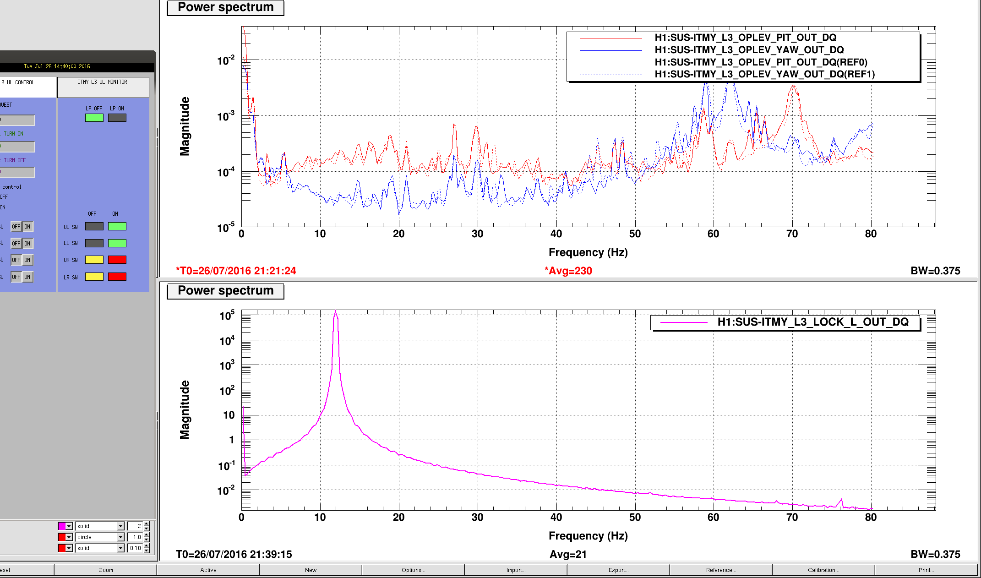981x578 pixels.
Task: Open the solid line style dropdown beside magenta
Action: pyautogui.click(x=121, y=526)
